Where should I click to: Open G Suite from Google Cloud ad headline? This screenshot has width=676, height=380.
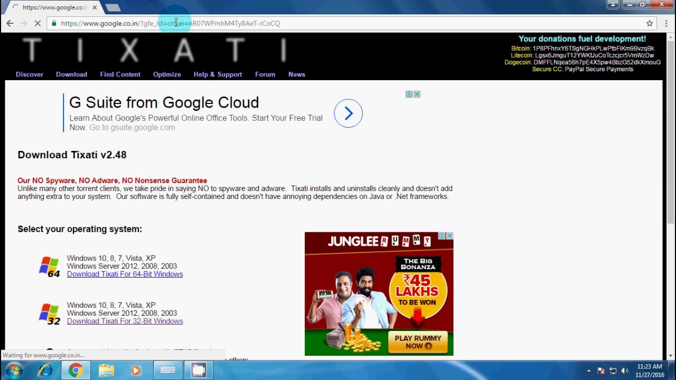click(164, 102)
